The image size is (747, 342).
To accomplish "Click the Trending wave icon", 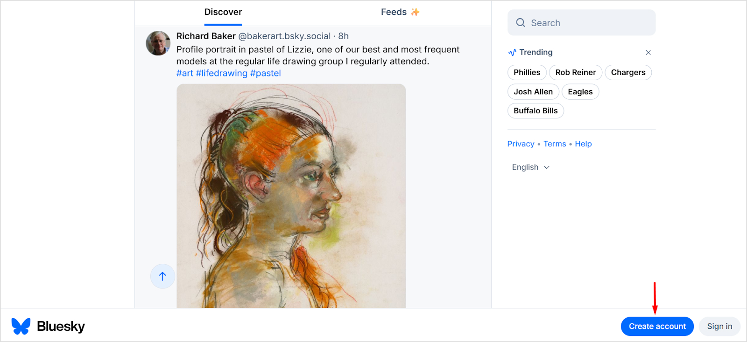I will [512, 53].
